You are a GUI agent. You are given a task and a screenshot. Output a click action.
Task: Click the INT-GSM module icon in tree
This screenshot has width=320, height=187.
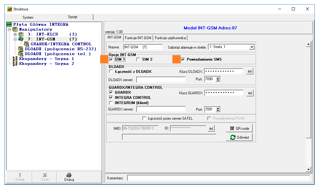(x=21, y=39)
